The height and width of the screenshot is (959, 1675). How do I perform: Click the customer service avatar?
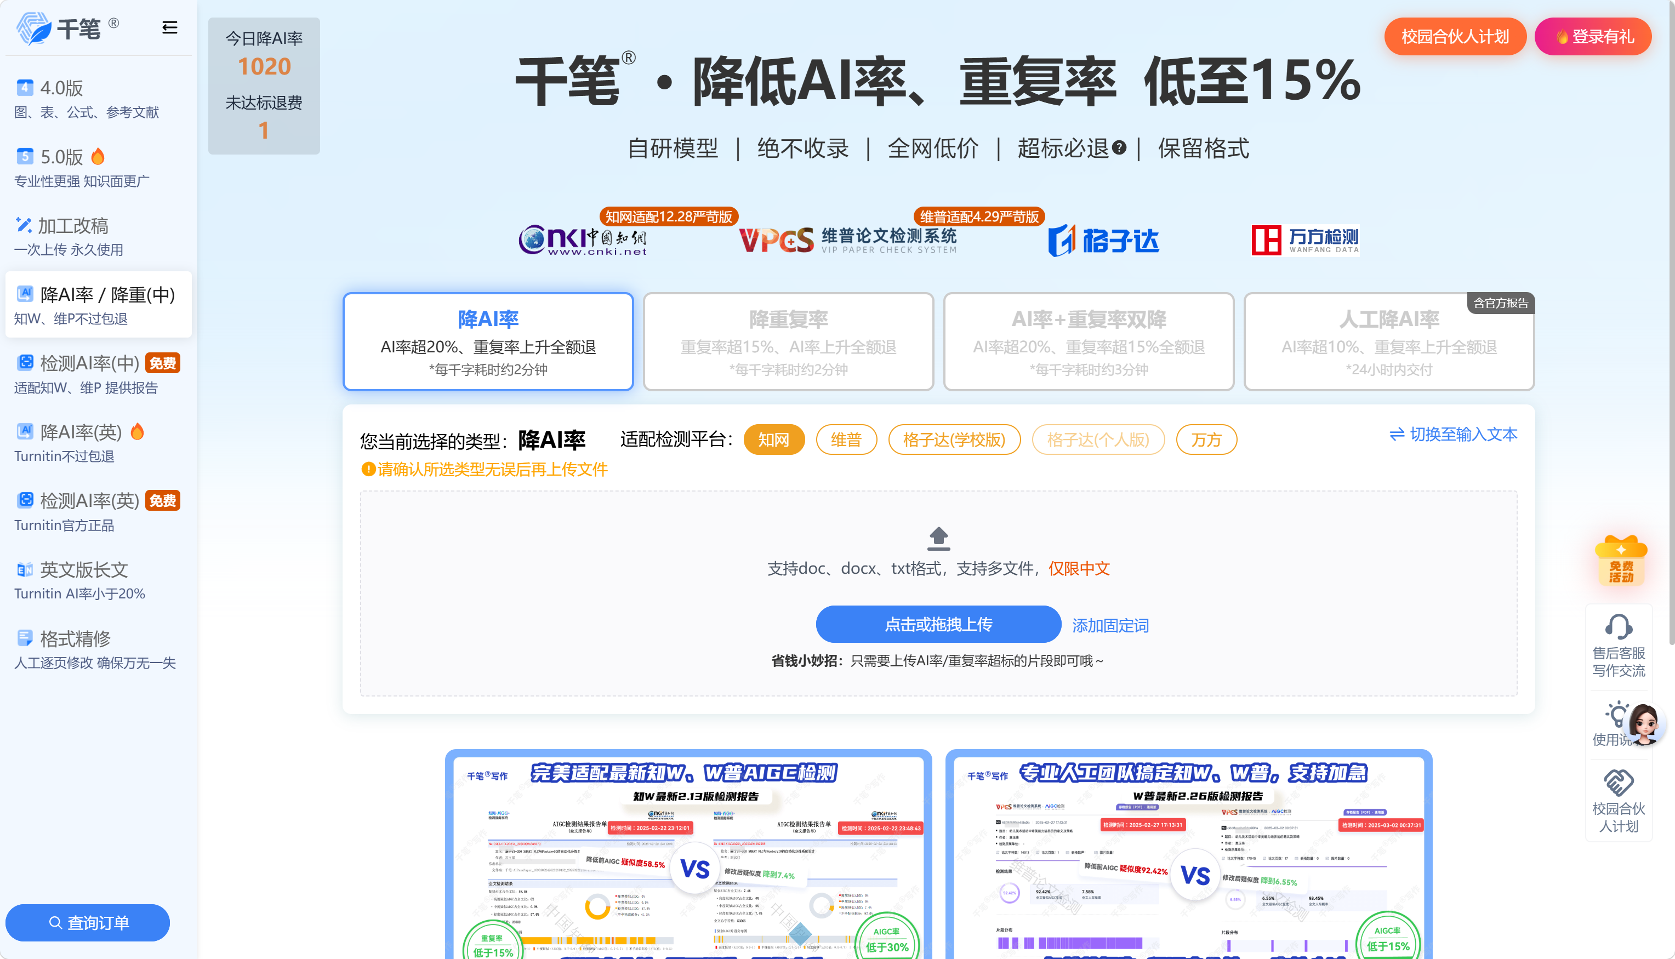coord(1644,724)
